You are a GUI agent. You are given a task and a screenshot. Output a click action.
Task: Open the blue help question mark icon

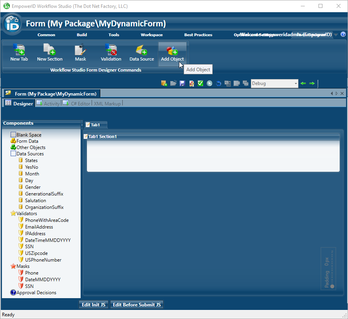(343, 35)
